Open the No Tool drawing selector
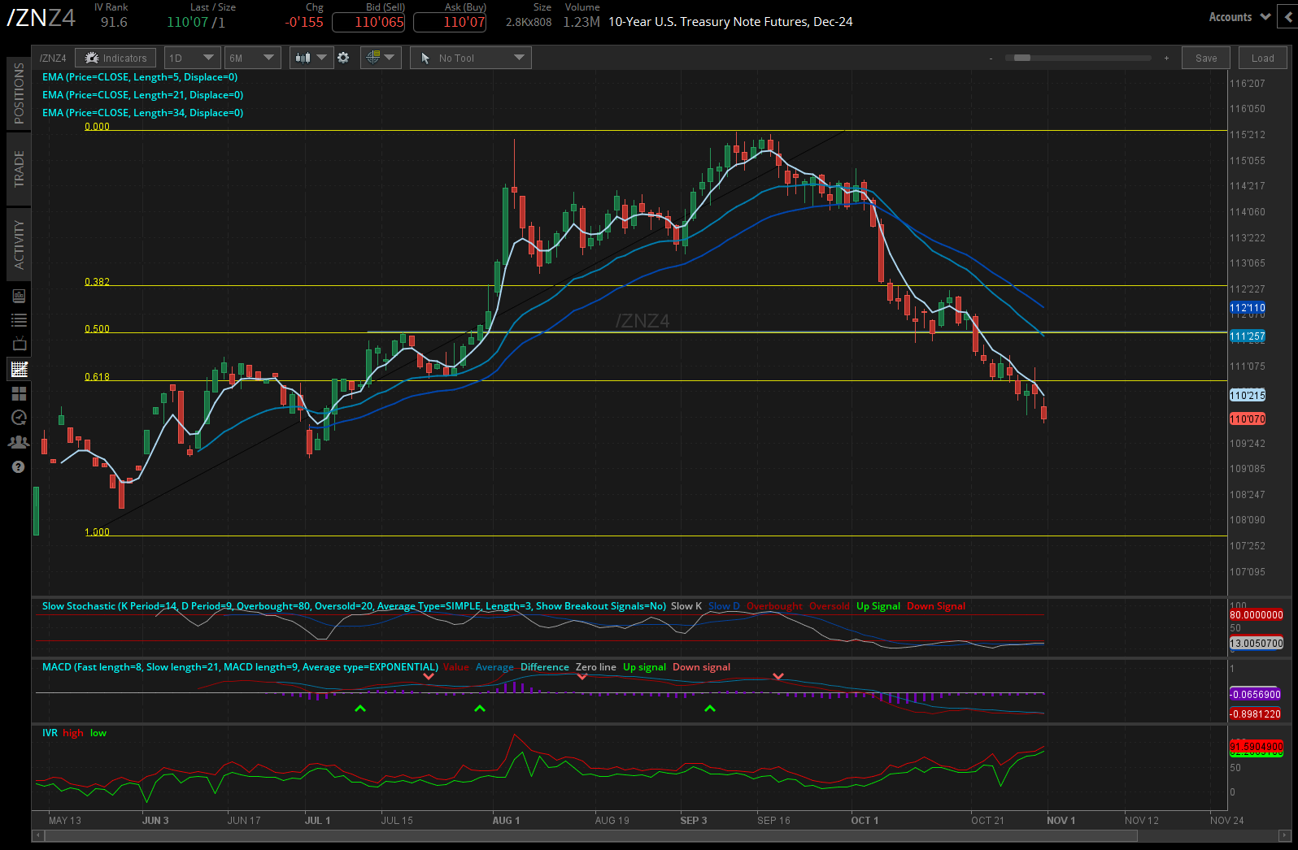1298x850 pixels. [471, 58]
